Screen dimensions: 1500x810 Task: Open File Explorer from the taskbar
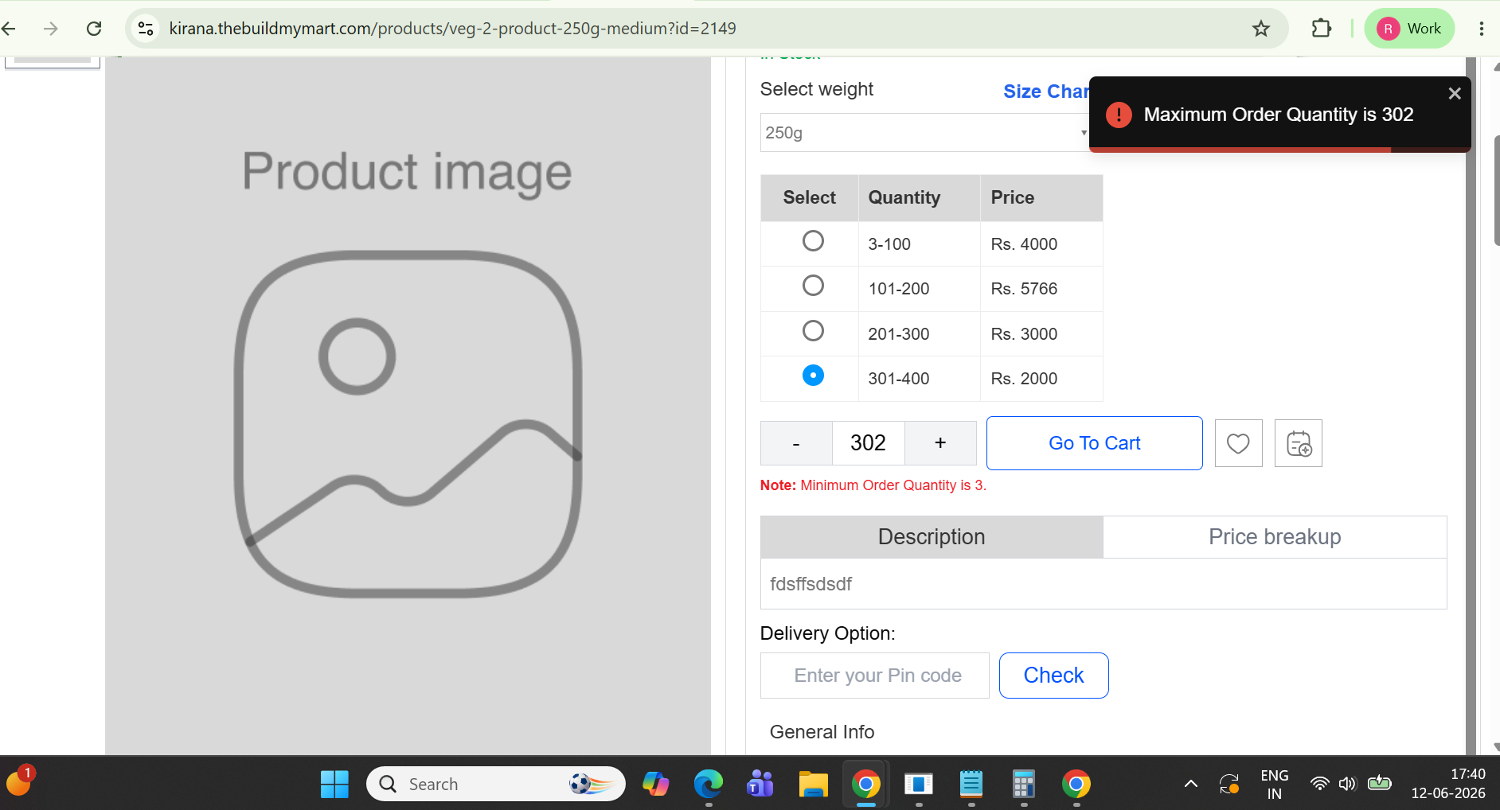point(813,785)
